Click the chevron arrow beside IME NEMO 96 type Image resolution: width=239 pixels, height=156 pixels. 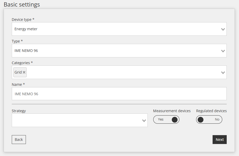[223, 51]
